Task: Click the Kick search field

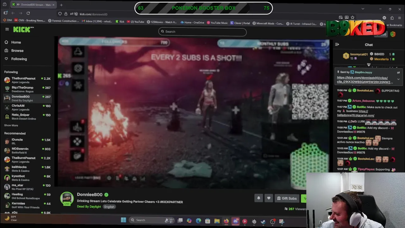Action: (202, 32)
